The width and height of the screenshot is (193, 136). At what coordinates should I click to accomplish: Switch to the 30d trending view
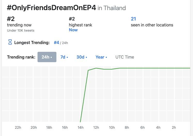click(81, 57)
